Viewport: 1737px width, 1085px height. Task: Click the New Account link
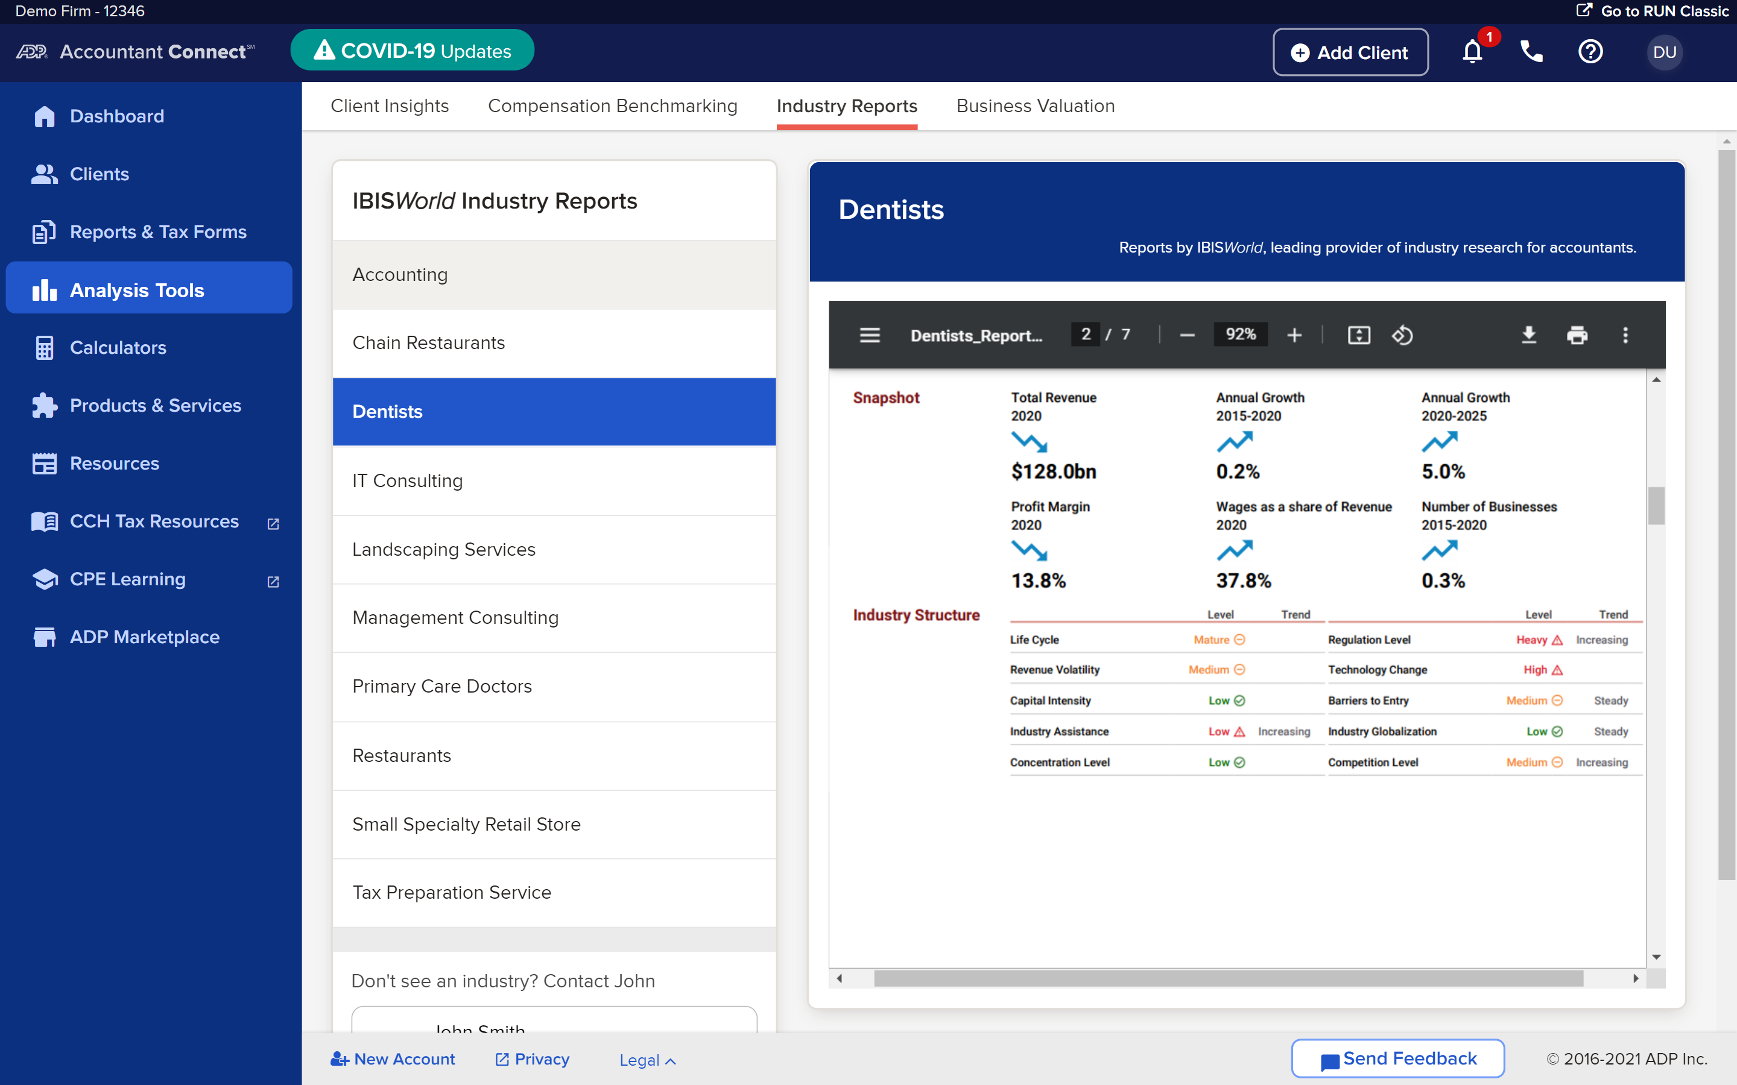click(393, 1059)
